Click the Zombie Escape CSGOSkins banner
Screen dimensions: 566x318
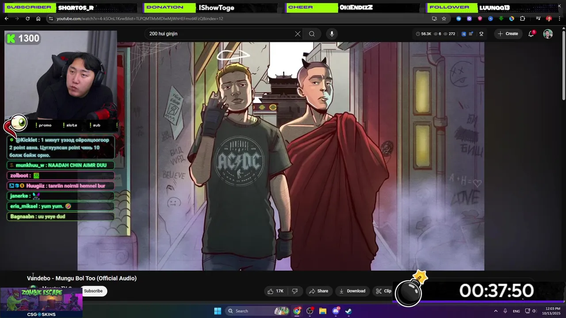click(x=41, y=303)
